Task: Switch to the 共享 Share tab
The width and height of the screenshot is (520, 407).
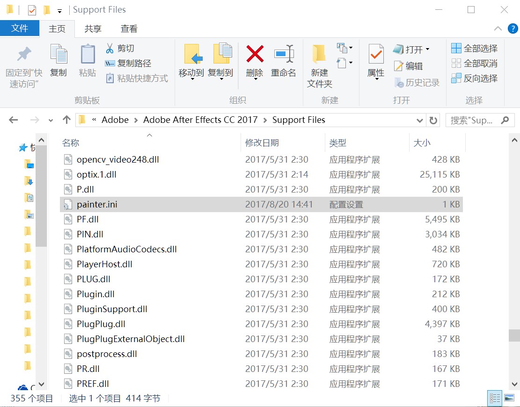Action: click(93, 29)
